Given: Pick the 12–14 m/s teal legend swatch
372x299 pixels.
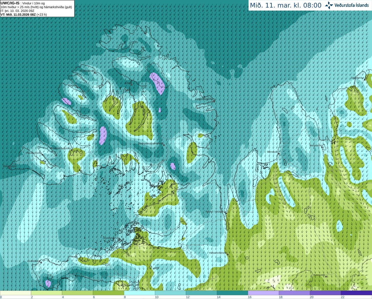Looking at the screenshot, I should coord(201,293).
